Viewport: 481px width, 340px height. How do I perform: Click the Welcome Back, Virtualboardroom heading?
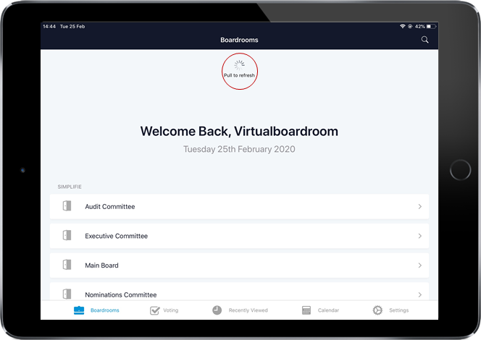coord(239,131)
